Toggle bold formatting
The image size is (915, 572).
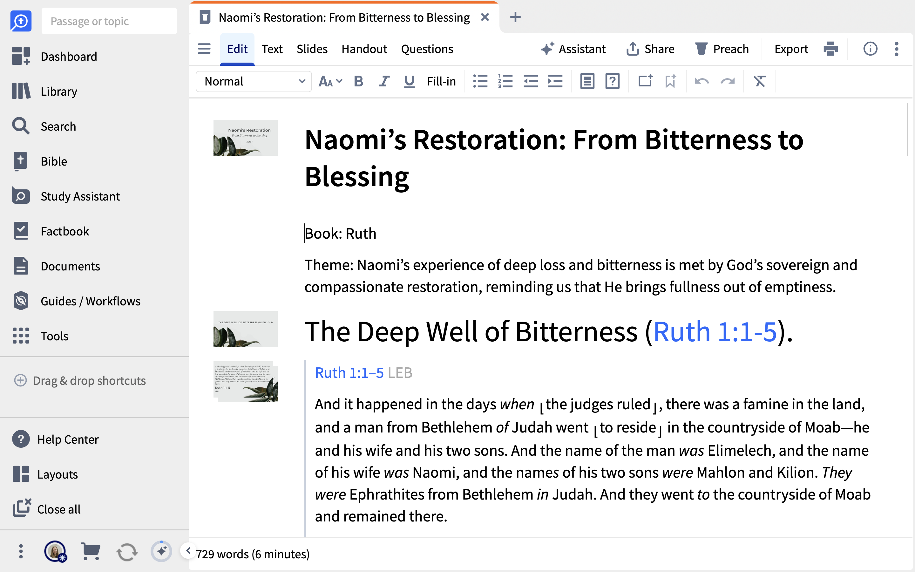[358, 81]
